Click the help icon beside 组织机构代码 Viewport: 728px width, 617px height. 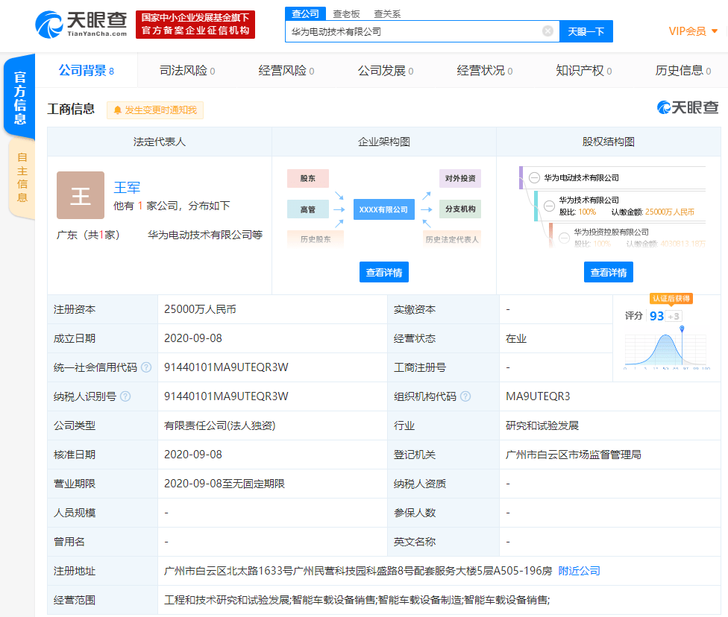[x=465, y=396]
